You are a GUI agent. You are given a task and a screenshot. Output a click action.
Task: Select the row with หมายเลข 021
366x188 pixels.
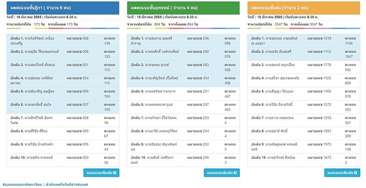pos(63,67)
